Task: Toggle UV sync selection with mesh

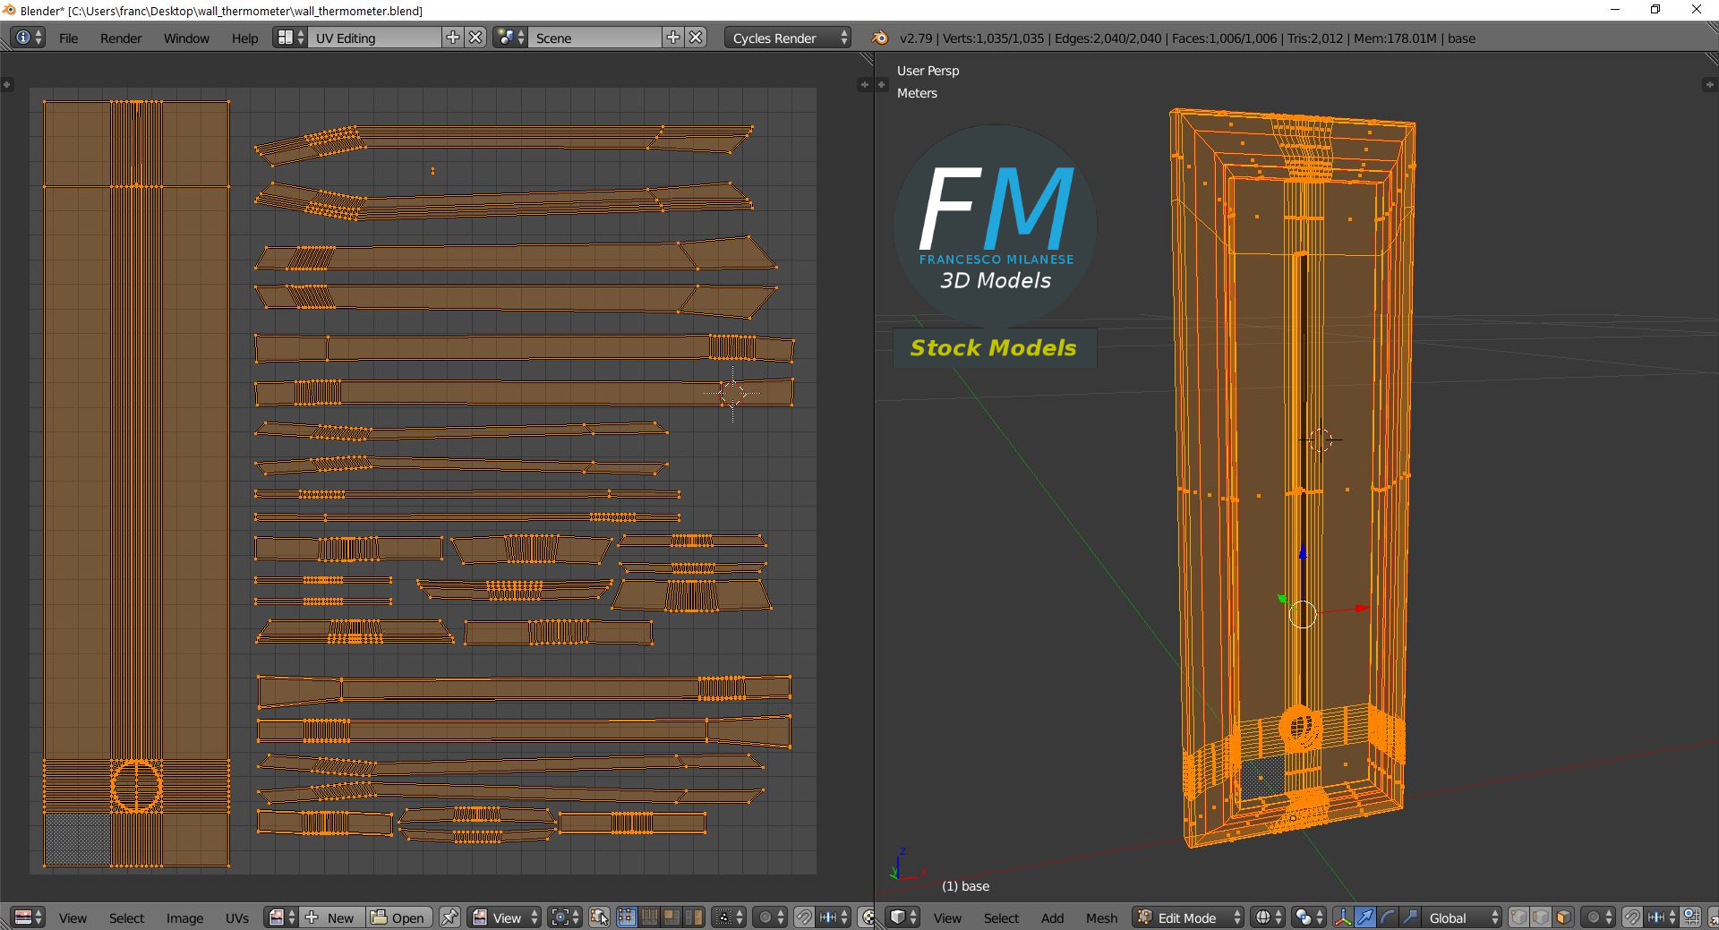Action: (x=599, y=917)
